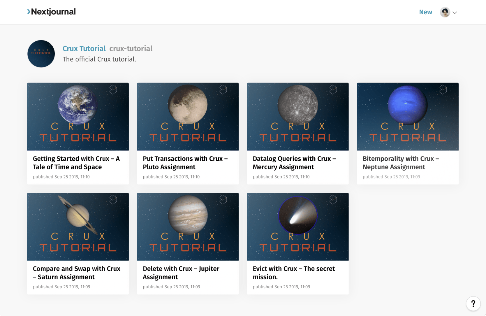Open 'Evict with Crux – The secret mission' title
Image resolution: width=486 pixels, height=316 pixels.
[x=294, y=273]
